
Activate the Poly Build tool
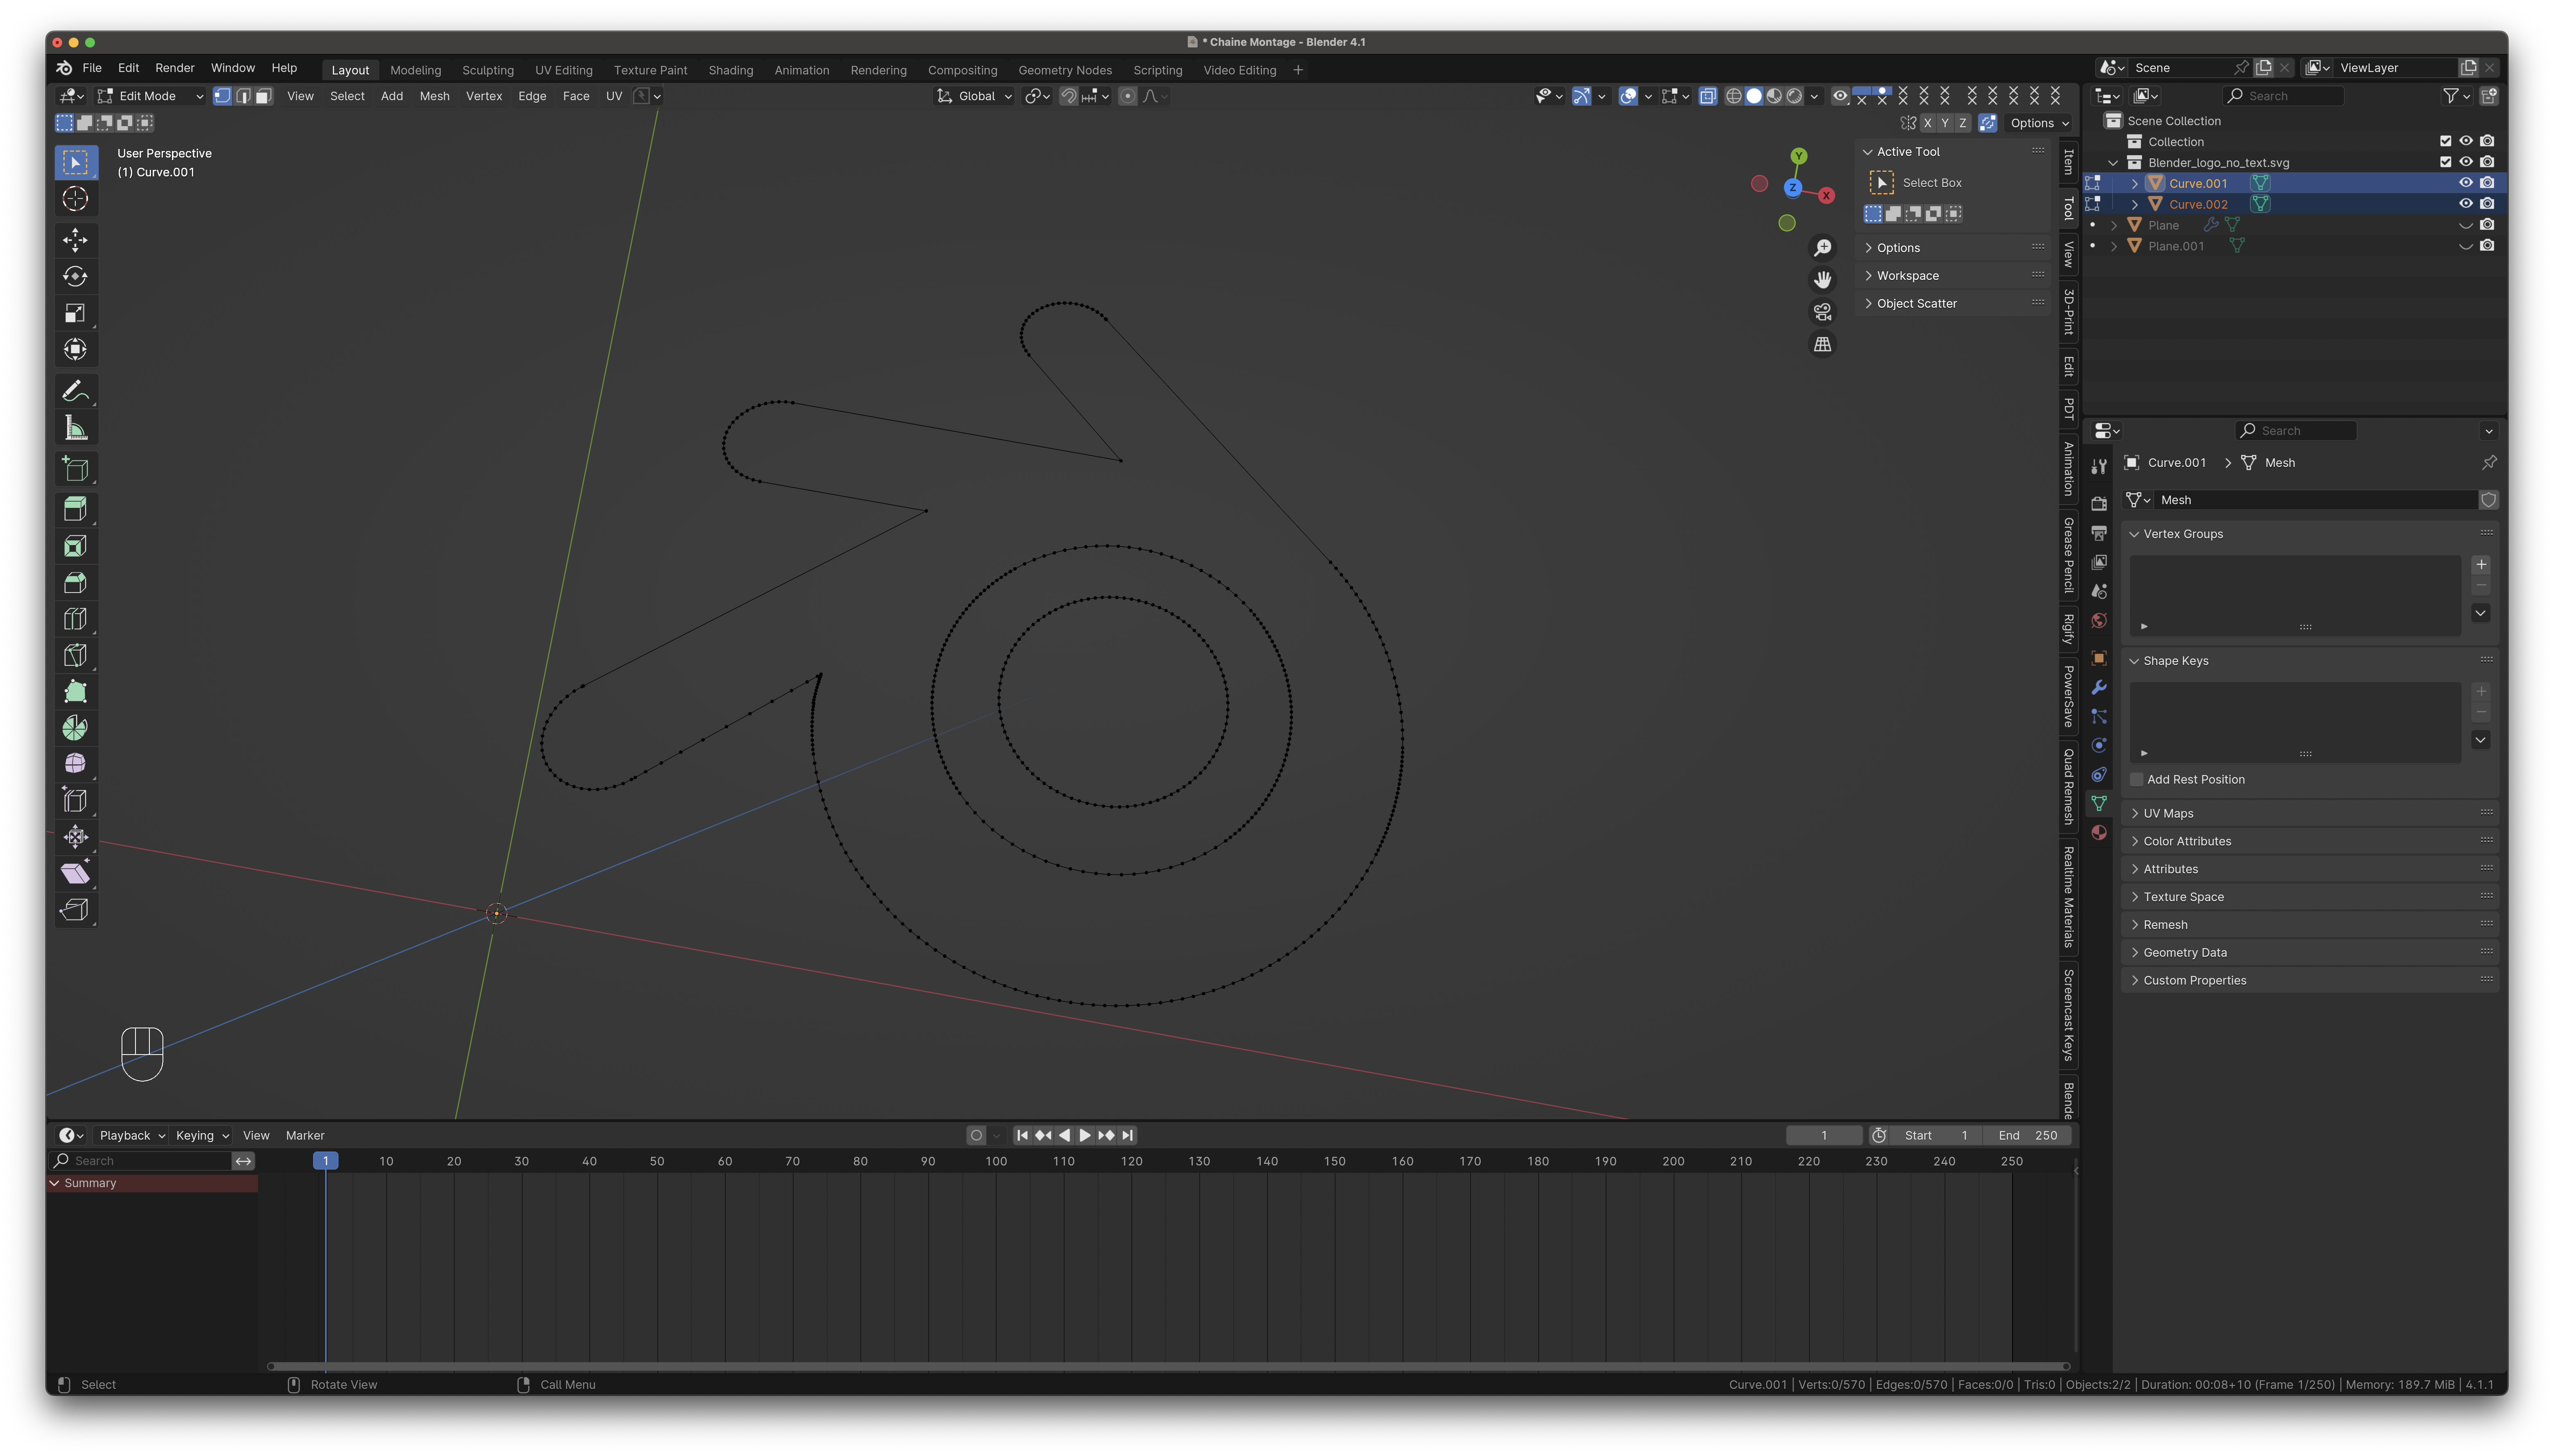tap(75, 691)
